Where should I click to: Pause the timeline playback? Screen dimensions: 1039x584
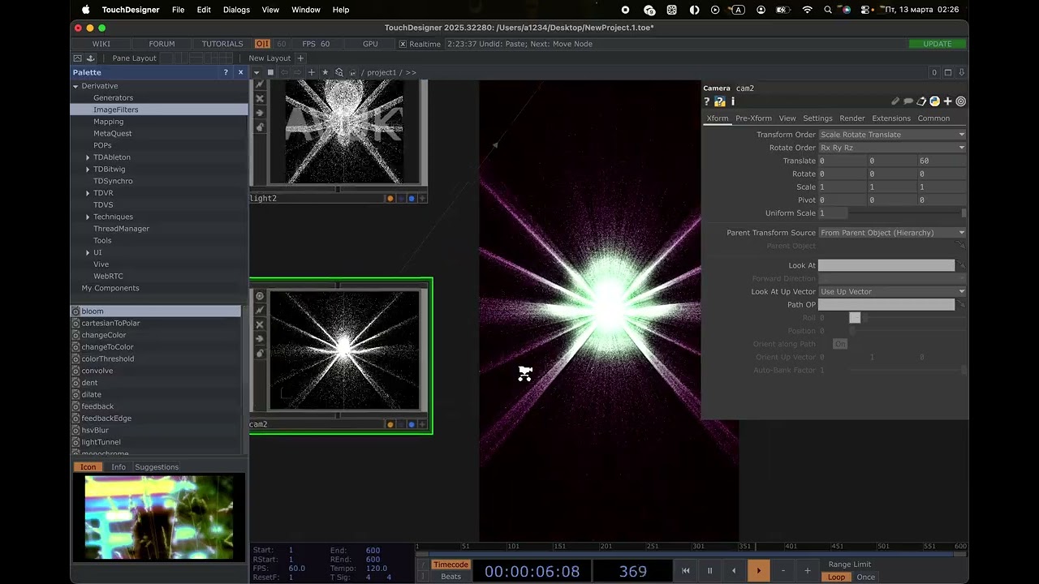tap(709, 570)
